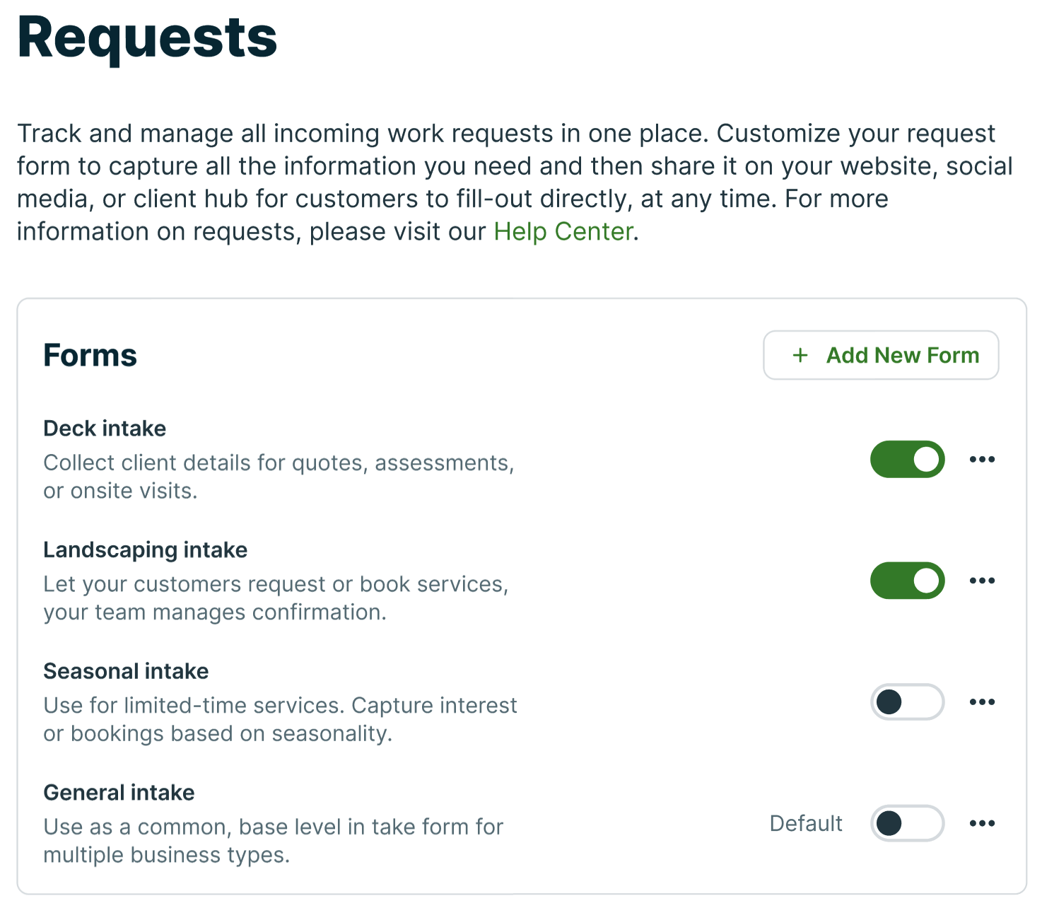Click the Seasonal intake description text
1042x908 pixels.
(x=280, y=719)
